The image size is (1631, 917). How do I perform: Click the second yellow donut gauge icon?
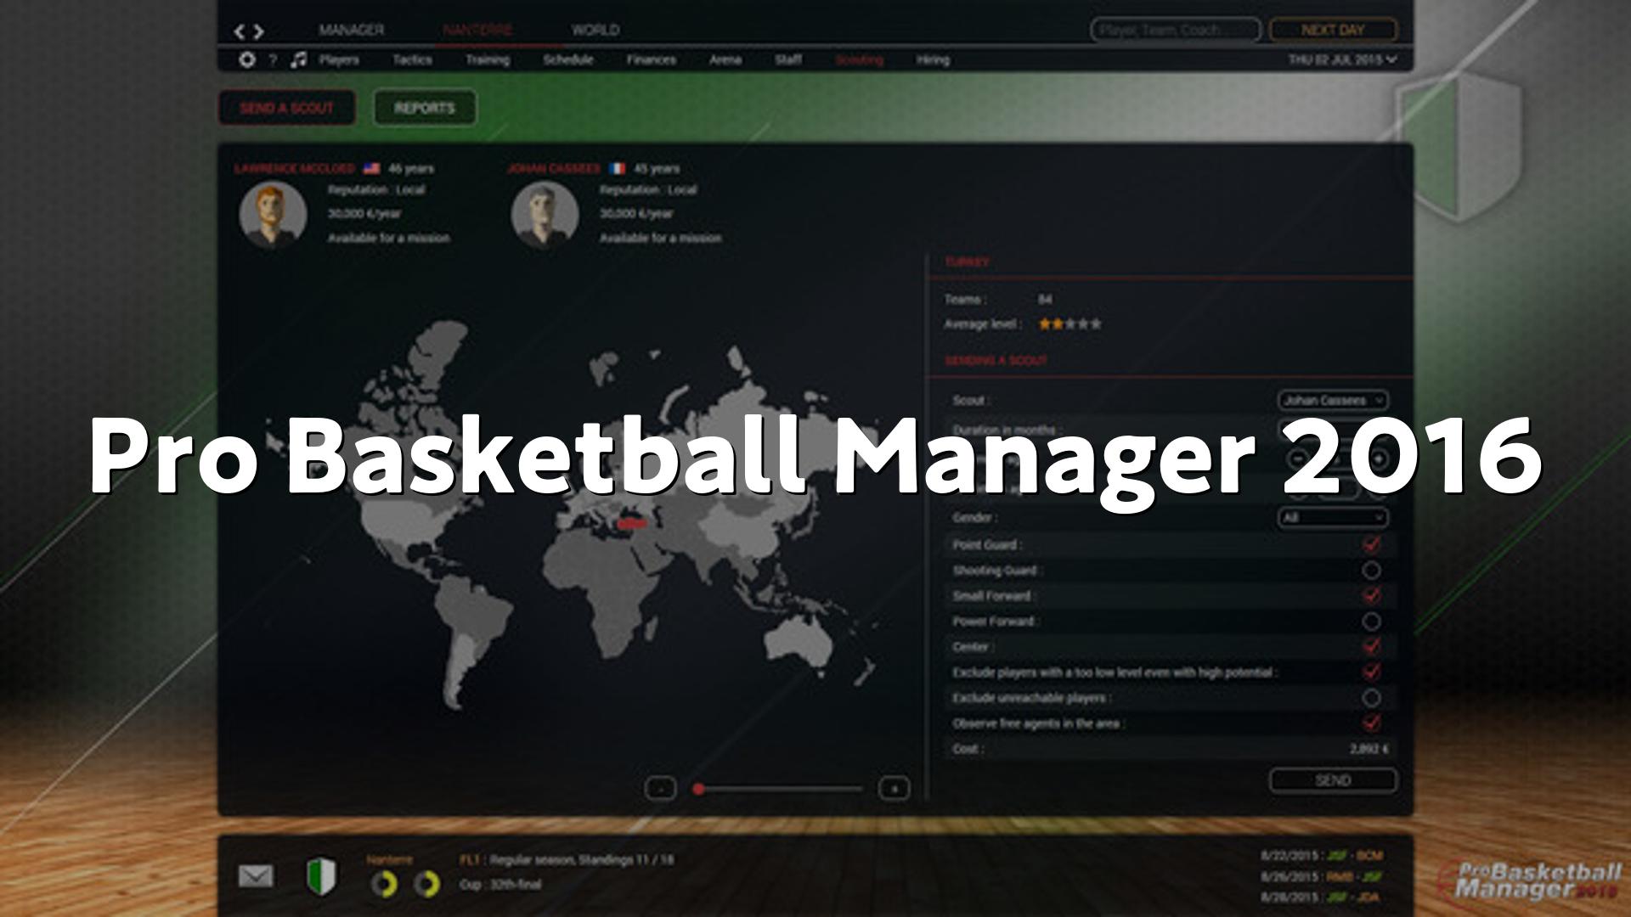426,884
